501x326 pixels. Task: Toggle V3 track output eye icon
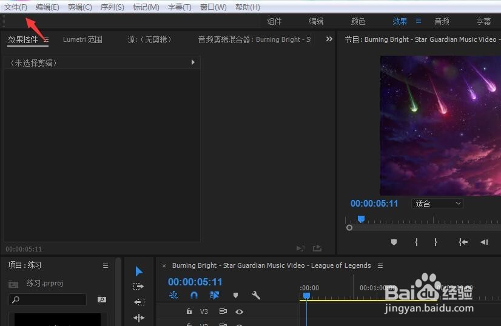click(240, 311)
